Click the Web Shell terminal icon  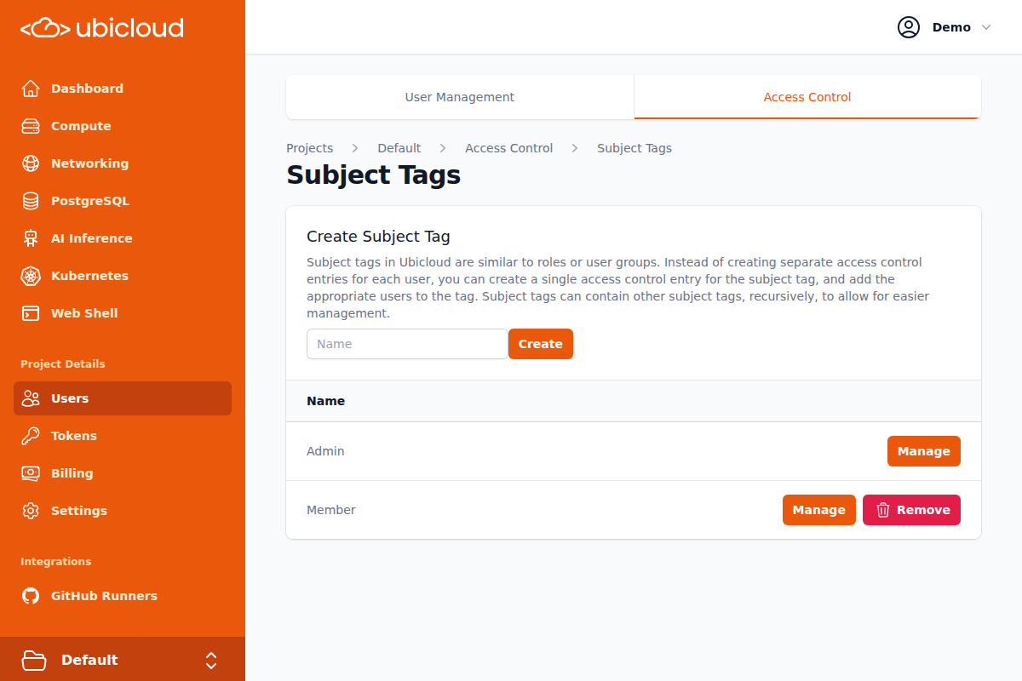click(31, 313)
